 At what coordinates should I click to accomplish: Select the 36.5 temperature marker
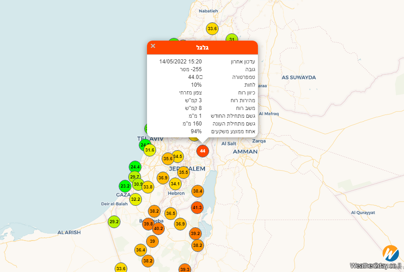[171, 213]
